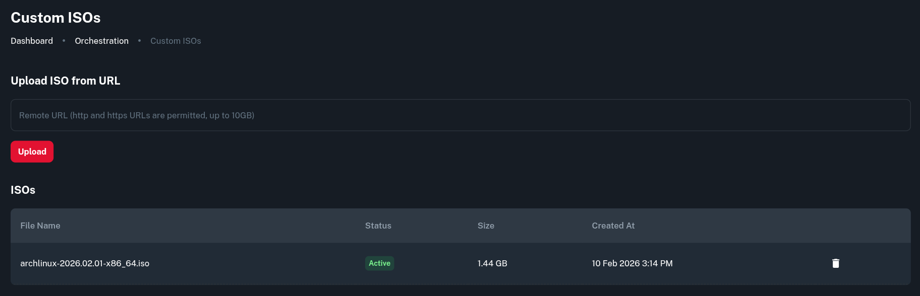The image size is (920, 296).
Task: Click the separator dot after Orchestration breadcrumb
Action: pos(139,41)
